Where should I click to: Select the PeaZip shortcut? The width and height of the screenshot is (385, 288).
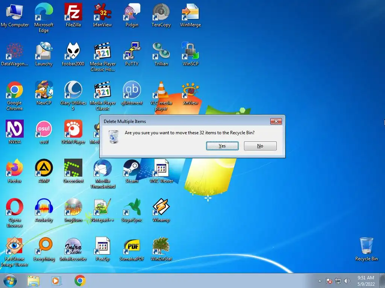(x=102, y=249)
